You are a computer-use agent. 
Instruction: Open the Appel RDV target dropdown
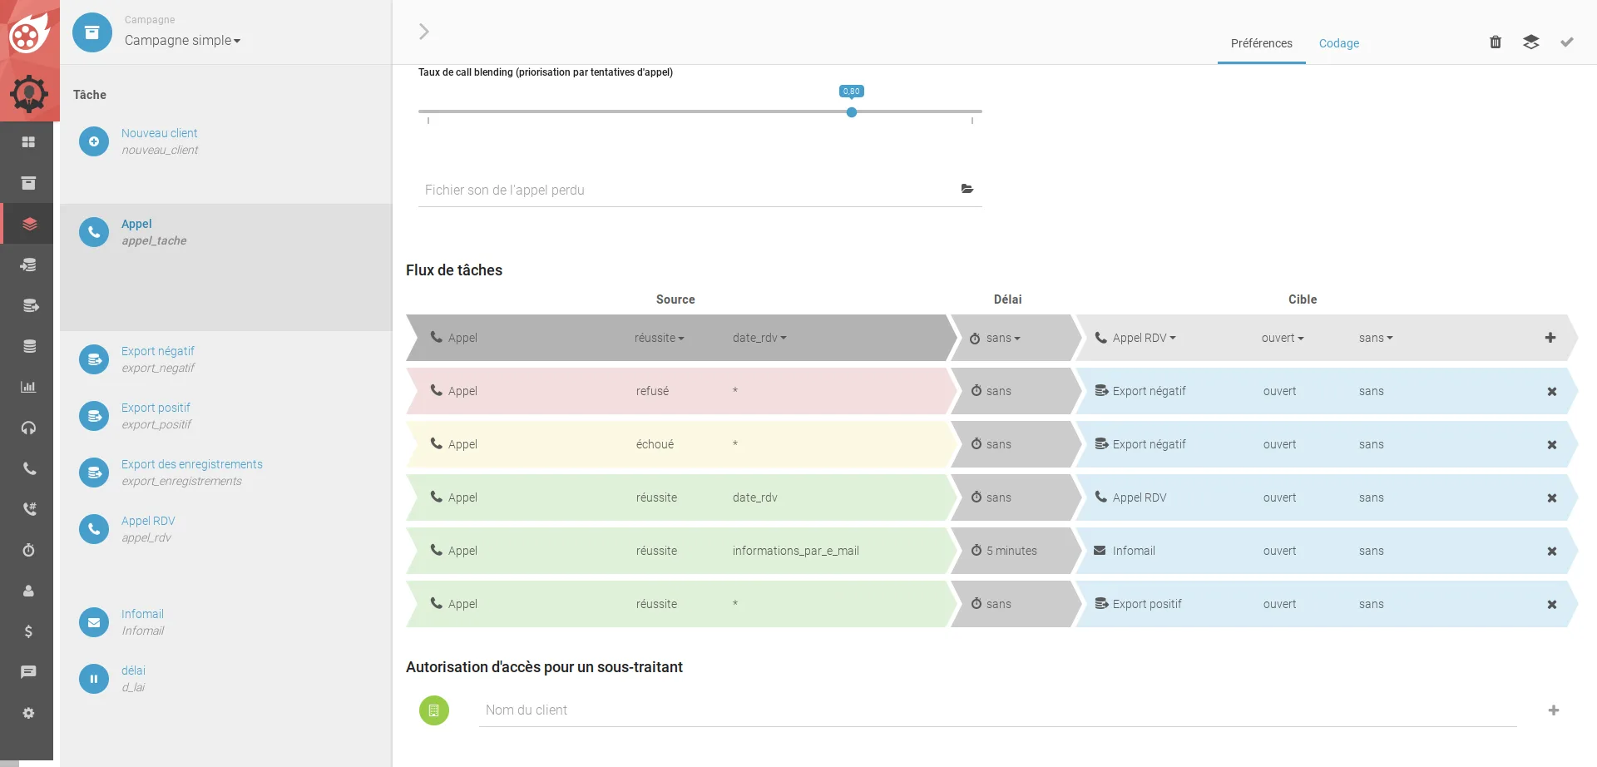pos(1145,338)
